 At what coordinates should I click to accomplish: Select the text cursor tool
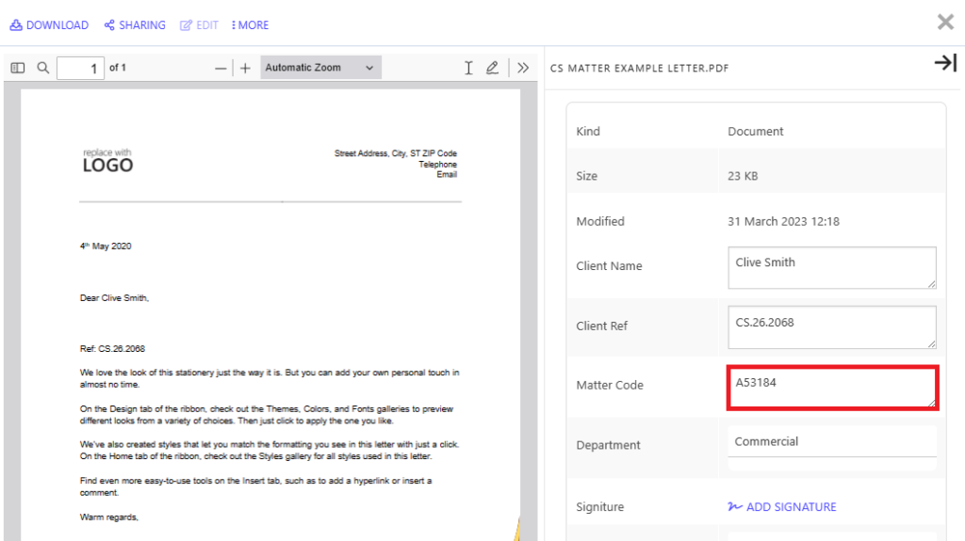click(468, 68)
